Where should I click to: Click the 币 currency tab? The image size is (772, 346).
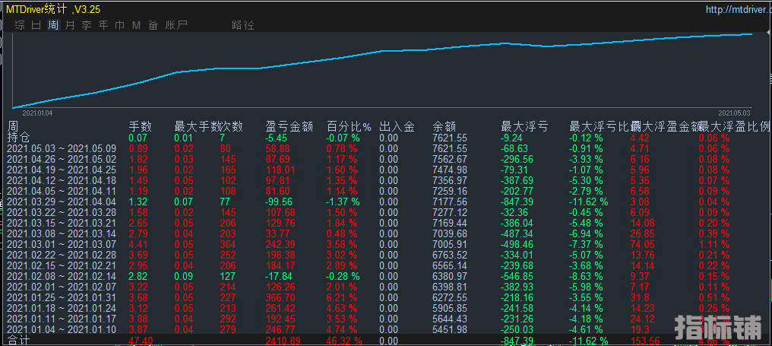[x=119, y=25]
